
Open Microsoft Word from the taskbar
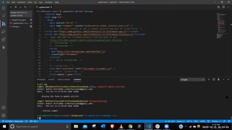(x=103, y=126)
